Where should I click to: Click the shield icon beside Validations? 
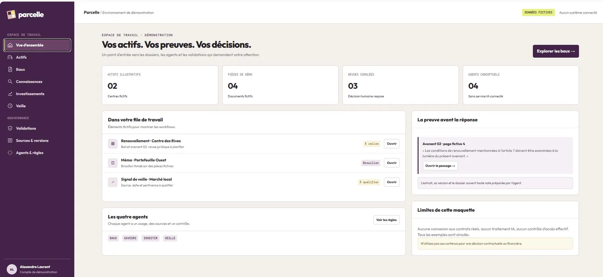point(10,129)
